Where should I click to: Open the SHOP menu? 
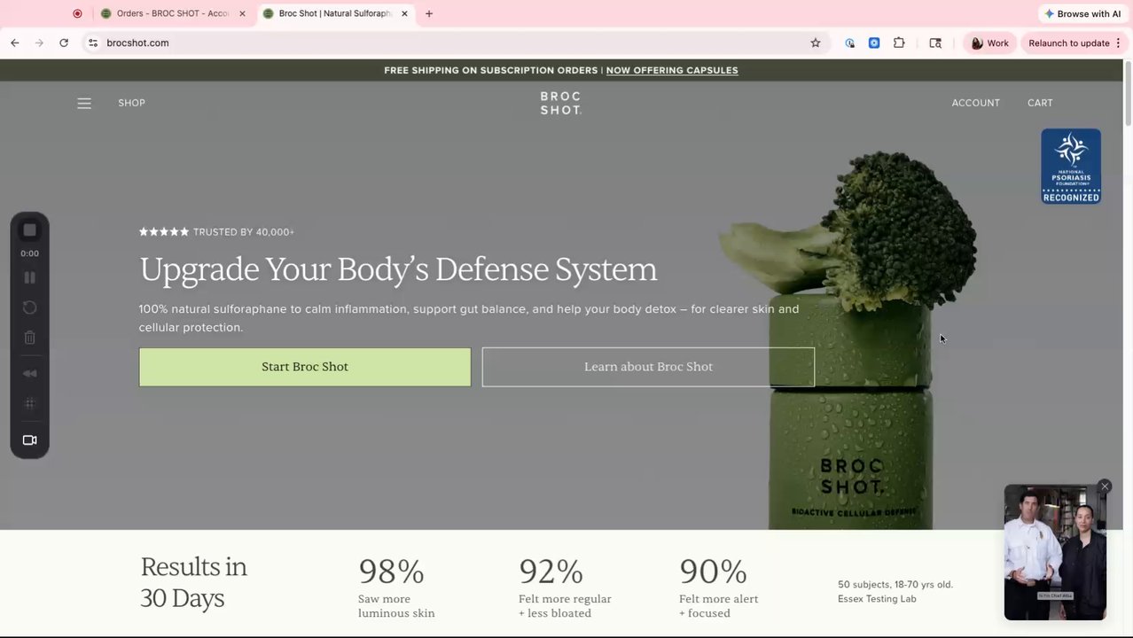pos(131,103)
